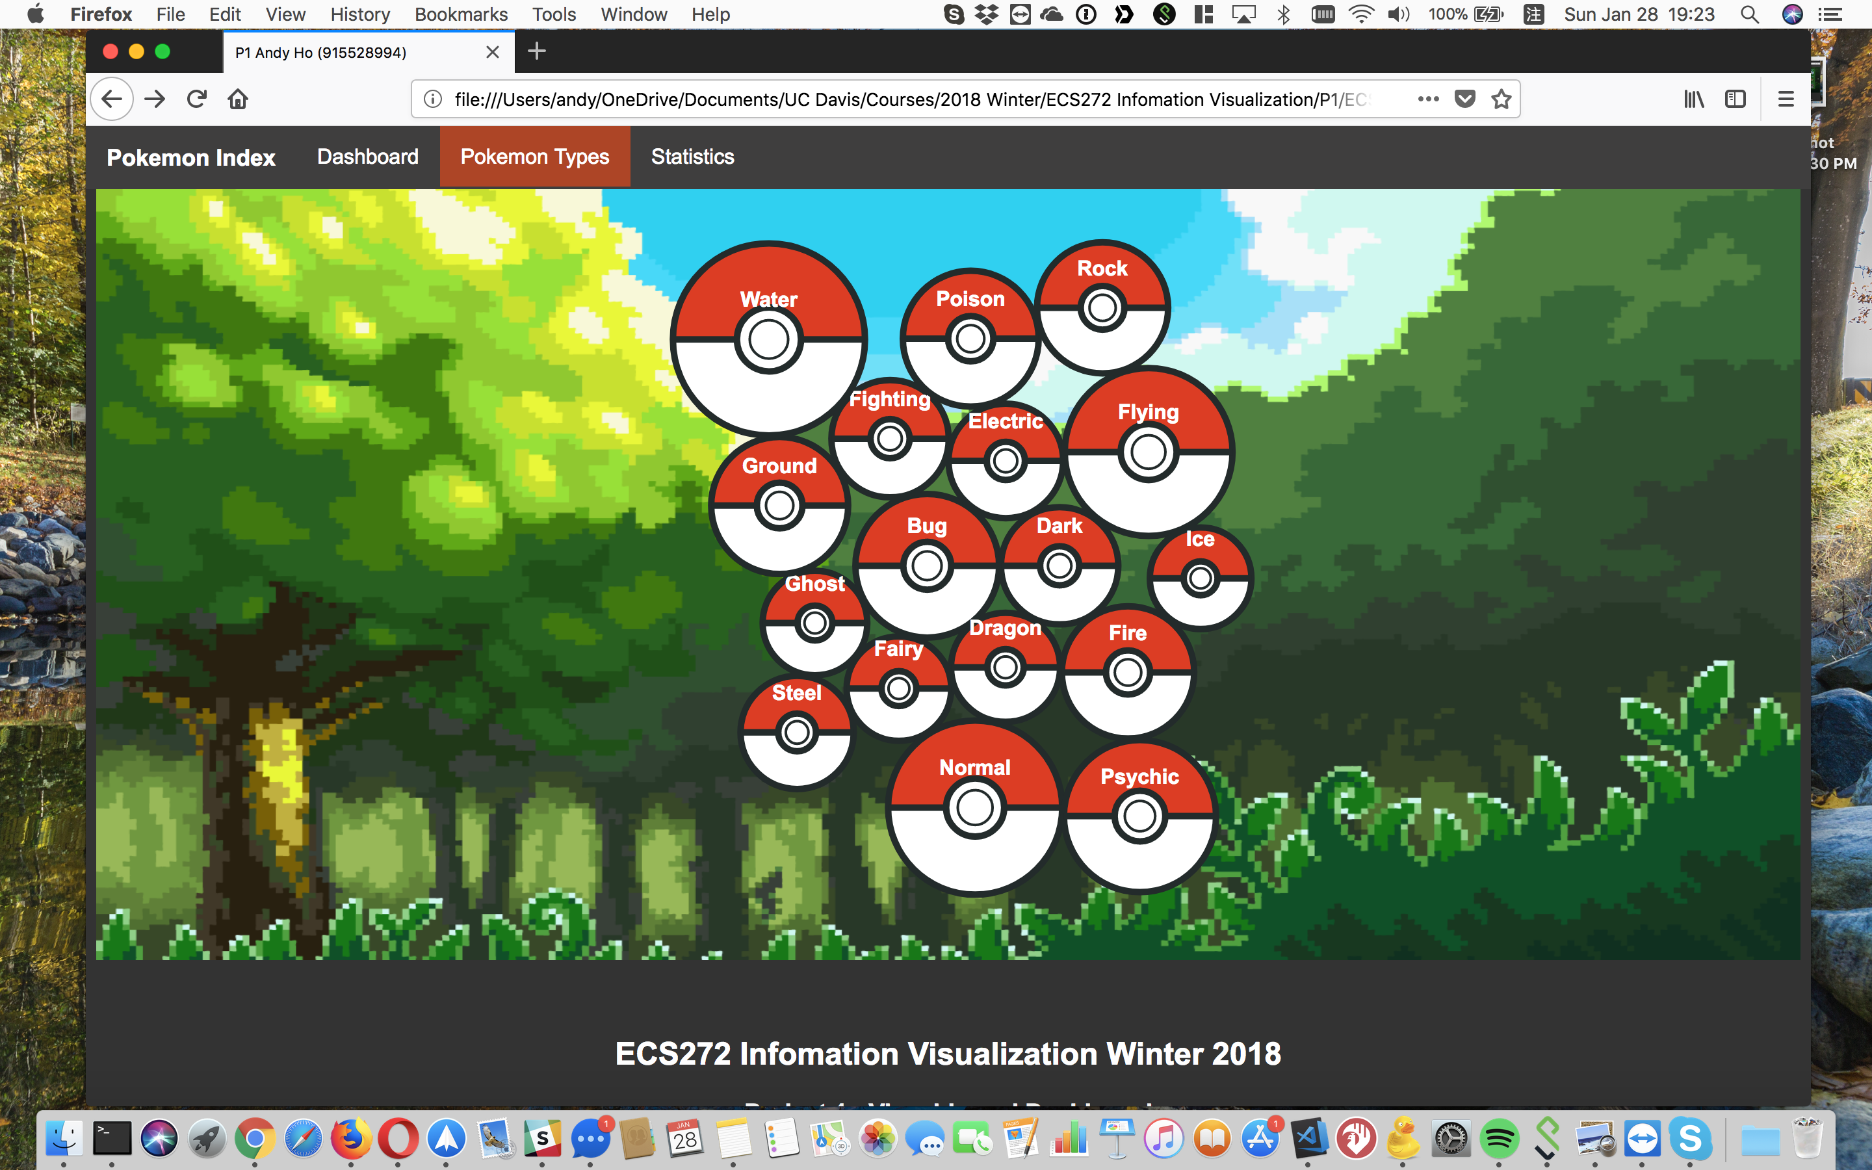Select the Fire type pokeball

(1127, 673)
